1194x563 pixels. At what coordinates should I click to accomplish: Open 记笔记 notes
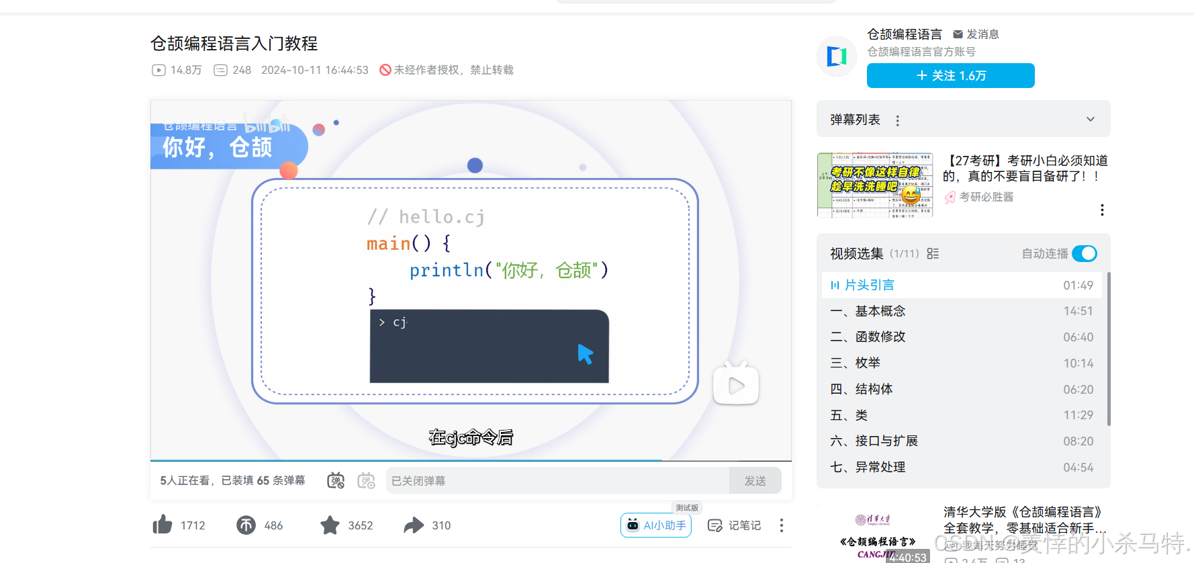click(735, 525)
